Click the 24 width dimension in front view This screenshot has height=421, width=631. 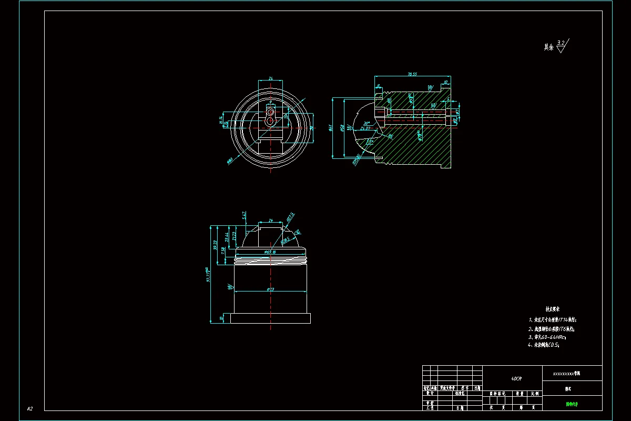point(271,220)
